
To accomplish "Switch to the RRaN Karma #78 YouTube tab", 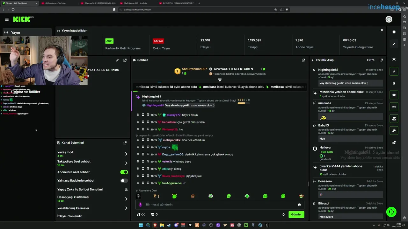I will [137, 3].
